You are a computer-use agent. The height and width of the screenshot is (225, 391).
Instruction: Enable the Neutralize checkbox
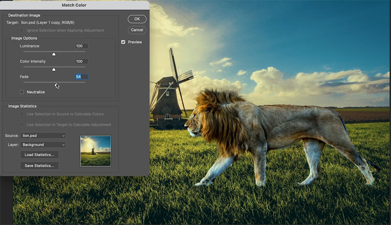point(22,92)
